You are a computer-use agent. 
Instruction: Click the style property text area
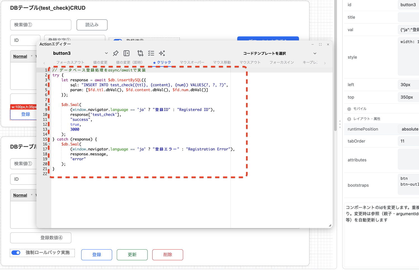click(408, 57)
